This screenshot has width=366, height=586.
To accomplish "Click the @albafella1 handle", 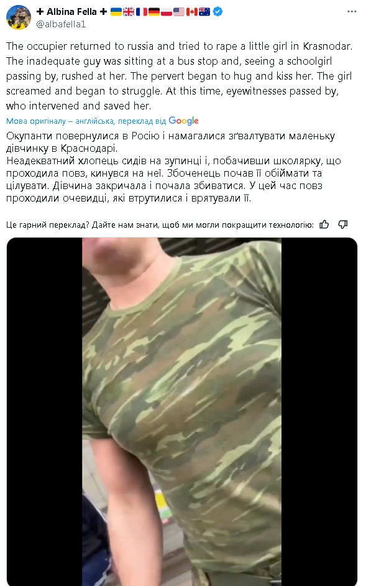I will click(61, 24).
